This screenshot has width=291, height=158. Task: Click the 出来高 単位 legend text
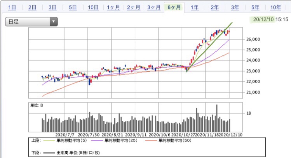click(78, 153)
